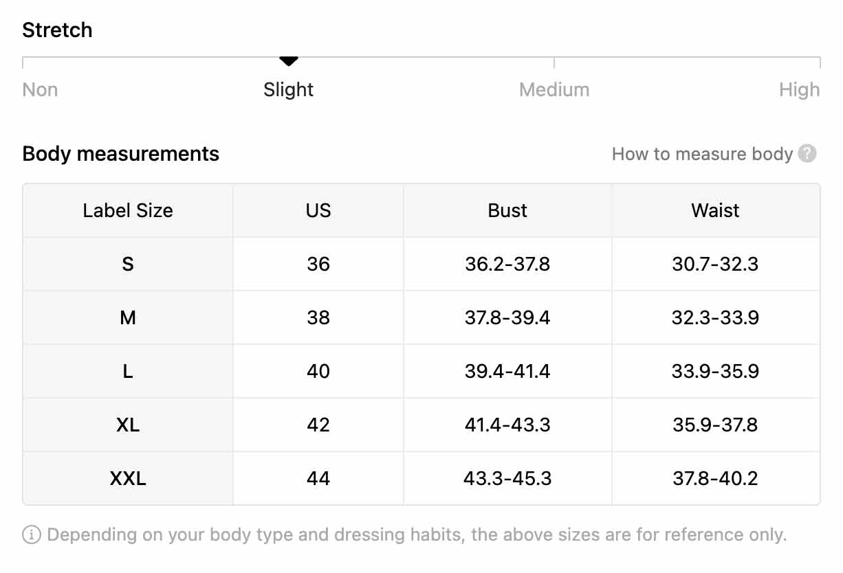This screenshot has width=843, height=573.
Task: Select the Medium stretch label
Action: (554, 90)
